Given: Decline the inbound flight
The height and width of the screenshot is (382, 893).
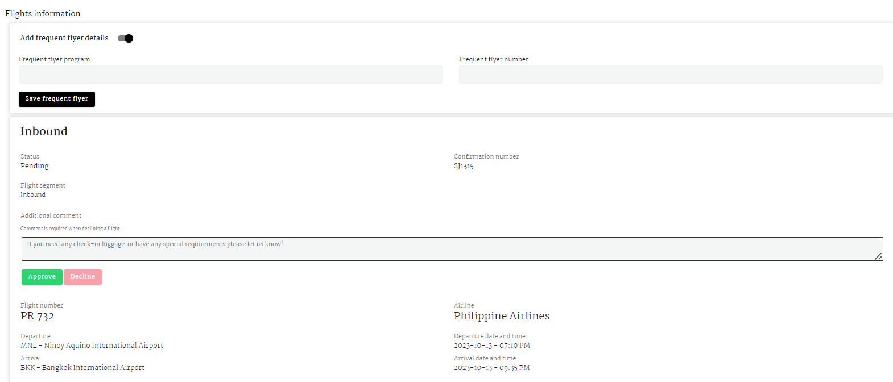Looking at the screenshot, I should click(82, 277).
